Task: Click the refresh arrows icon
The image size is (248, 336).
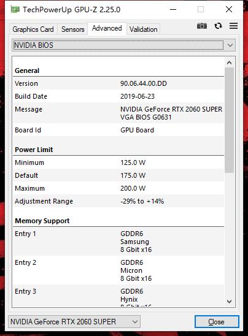Action: pyautogui.click(x=218, y=26)
